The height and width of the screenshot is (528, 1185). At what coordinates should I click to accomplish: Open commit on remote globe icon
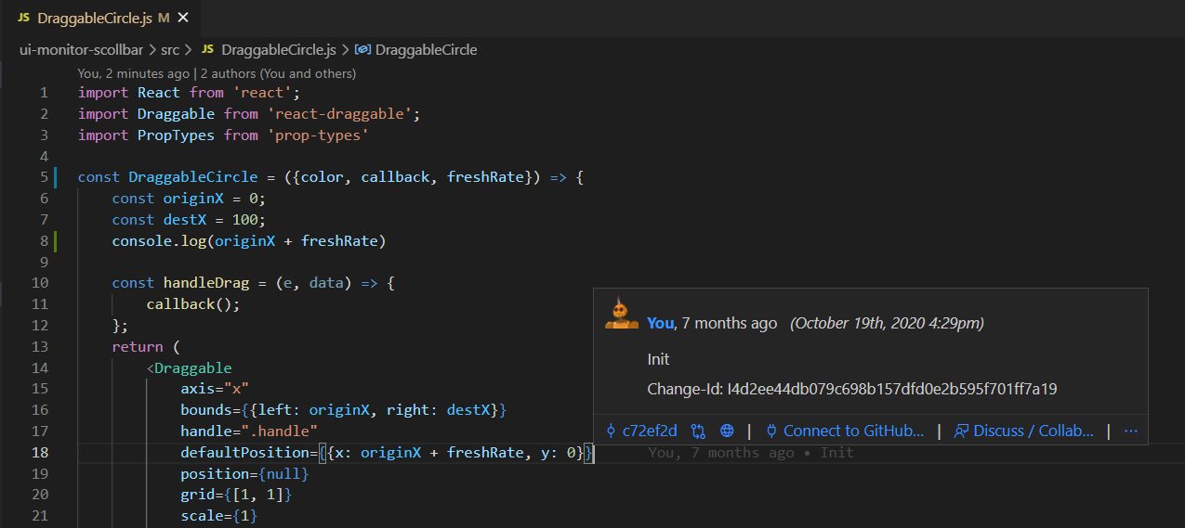[x=727, y=431]
